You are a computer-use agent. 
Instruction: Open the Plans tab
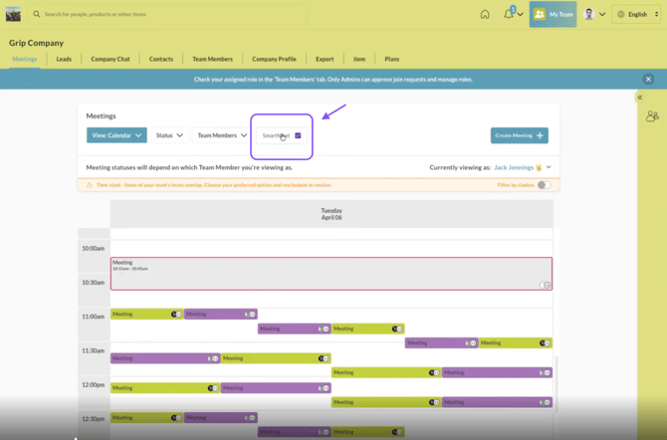[x=392, y=59]
